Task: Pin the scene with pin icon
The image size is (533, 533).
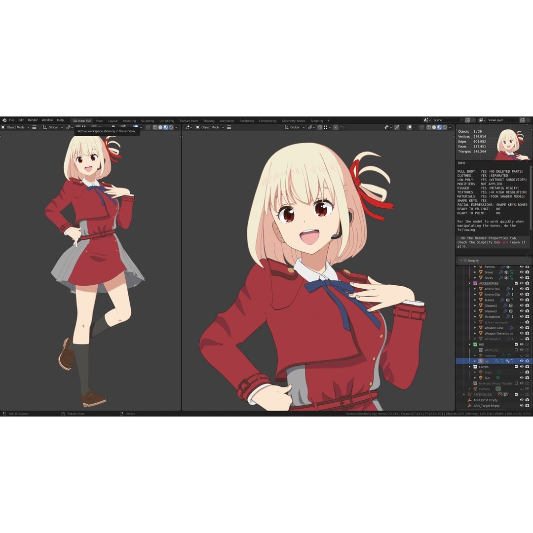Action: pyautogui.click(x=461, y=120)
